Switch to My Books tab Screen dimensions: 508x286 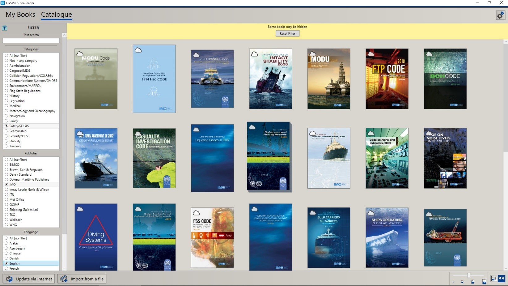(20, 15)
